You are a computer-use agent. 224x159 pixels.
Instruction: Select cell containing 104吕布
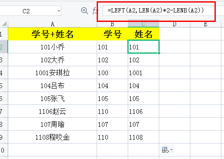[x=53, y=86]
